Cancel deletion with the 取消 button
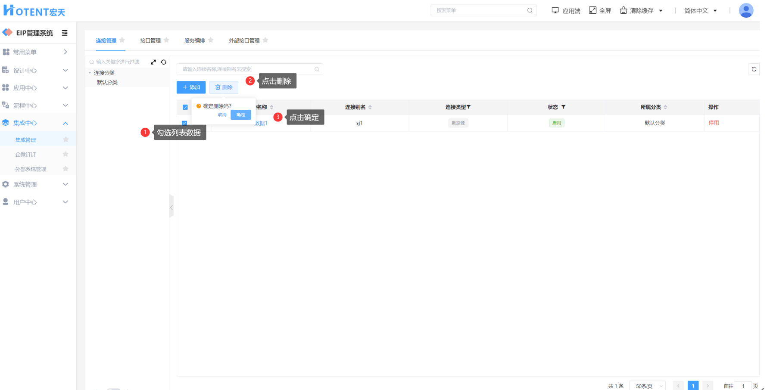Image resolution: width=767 pixels, height=390 pixels. 222,115
